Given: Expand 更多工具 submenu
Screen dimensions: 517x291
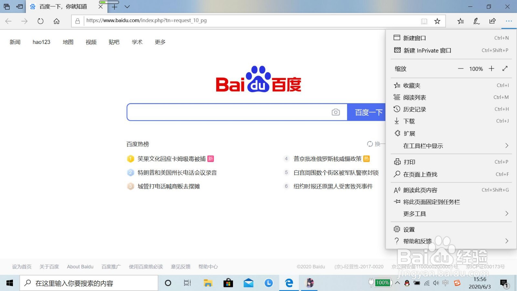Looking at the screenshot, I should 451,214.
